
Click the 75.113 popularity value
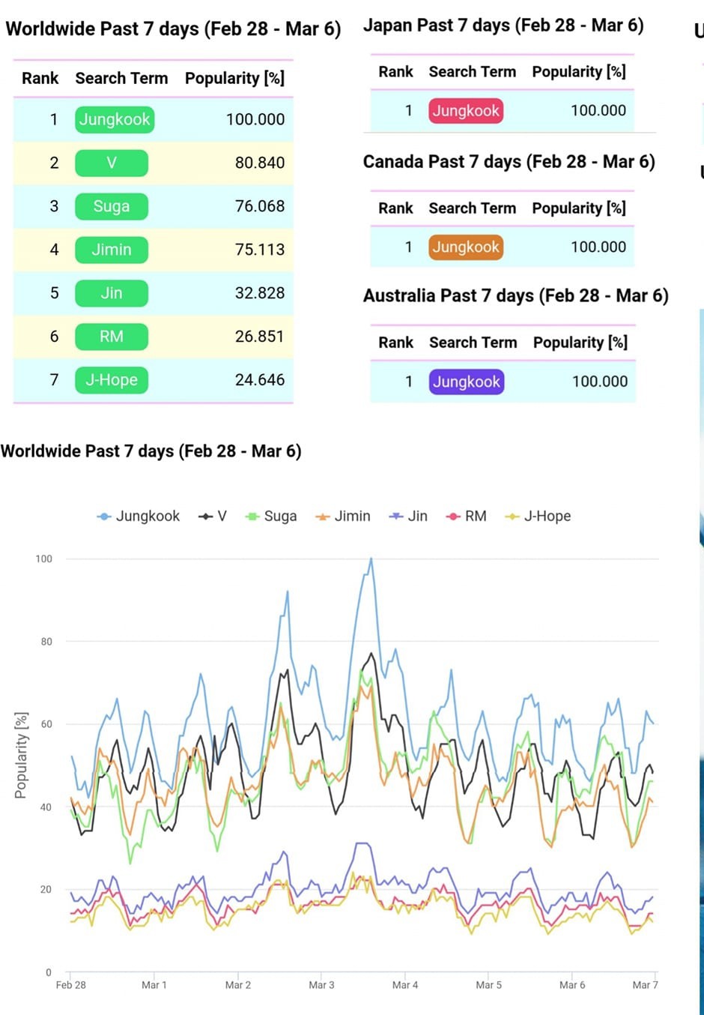click(260, 250)
